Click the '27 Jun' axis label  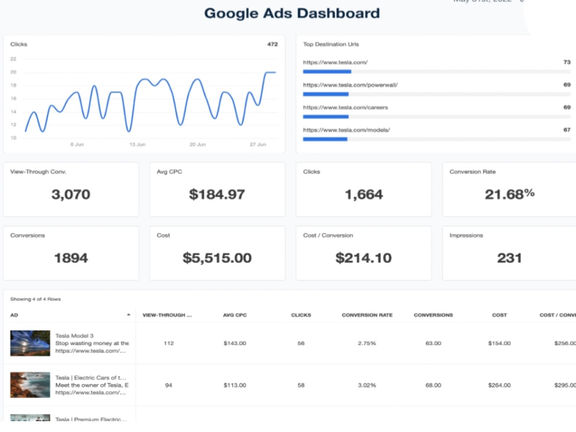pyautogui.click(x=257, y=145)
